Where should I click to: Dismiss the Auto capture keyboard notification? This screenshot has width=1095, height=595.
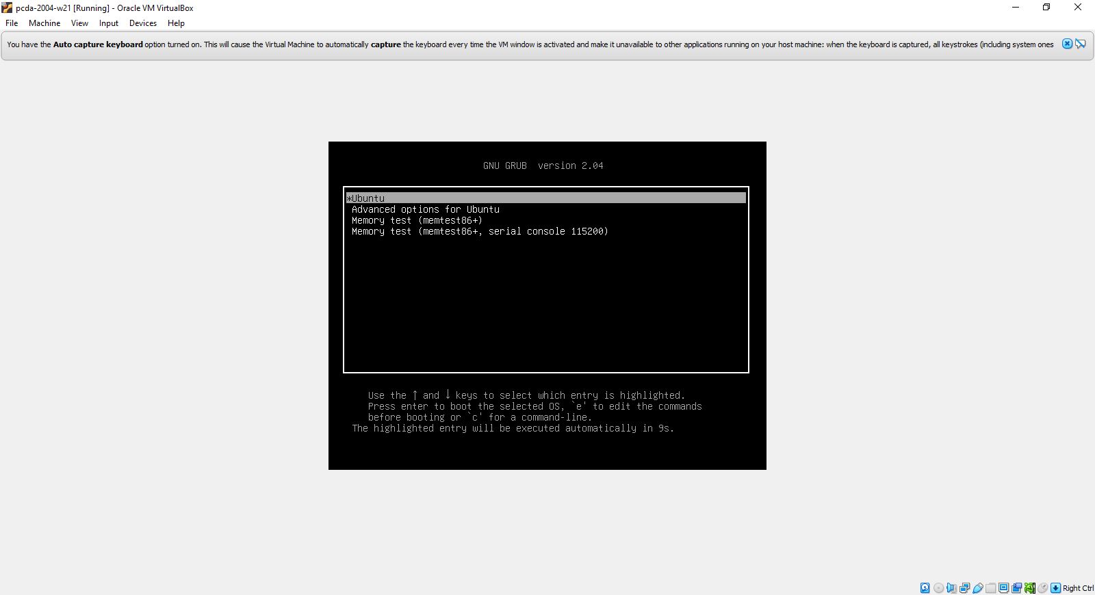pos(1067,44)
